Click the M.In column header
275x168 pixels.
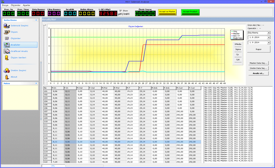point(57,88)
